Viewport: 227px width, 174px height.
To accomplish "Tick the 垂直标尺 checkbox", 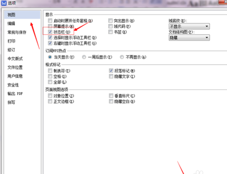I will [111, 96].
